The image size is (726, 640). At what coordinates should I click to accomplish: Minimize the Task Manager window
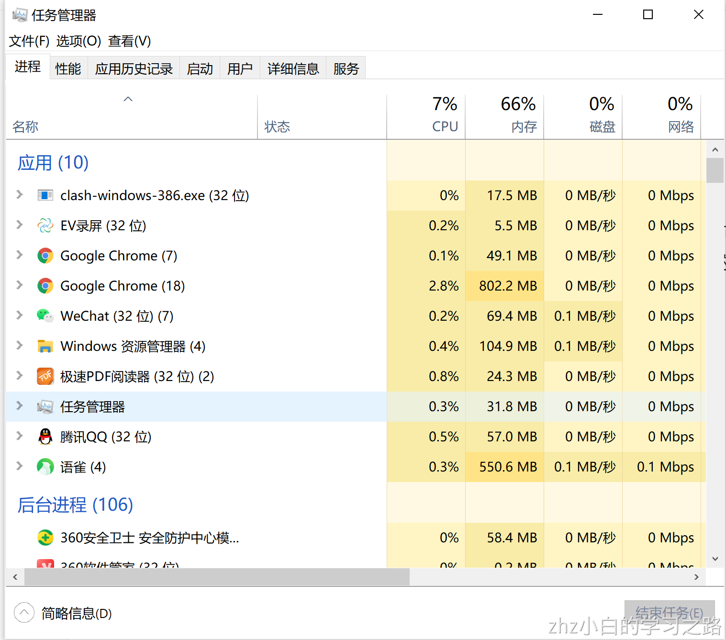(598, 14)
